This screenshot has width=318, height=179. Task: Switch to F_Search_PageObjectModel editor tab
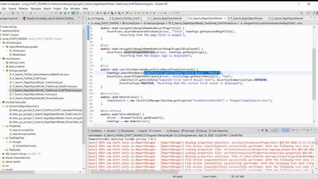click(x=246, y=18)
